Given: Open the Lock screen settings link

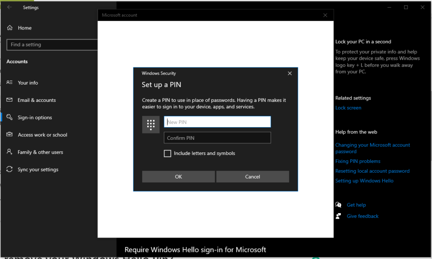Looking at the screenshot, I should click(348, 107).
